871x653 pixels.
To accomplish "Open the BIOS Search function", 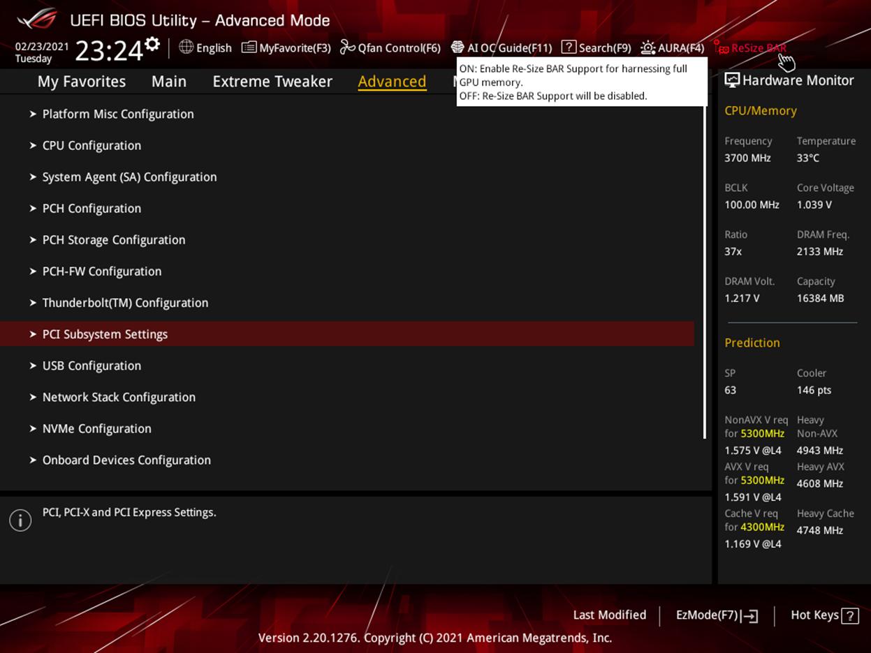I will tap(596, 47).
